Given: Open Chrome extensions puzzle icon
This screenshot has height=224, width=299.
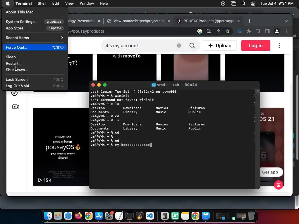Looking at the screenshot, I should point(249,31).
